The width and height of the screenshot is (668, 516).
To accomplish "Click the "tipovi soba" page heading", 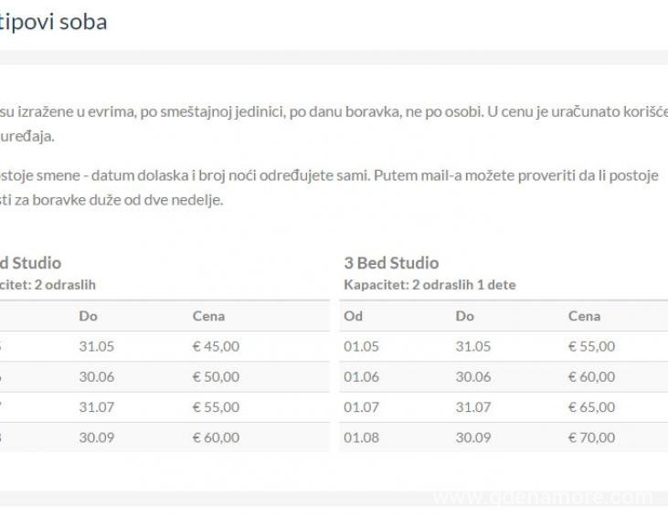I will pyautogui.click(x=54, y=21).
